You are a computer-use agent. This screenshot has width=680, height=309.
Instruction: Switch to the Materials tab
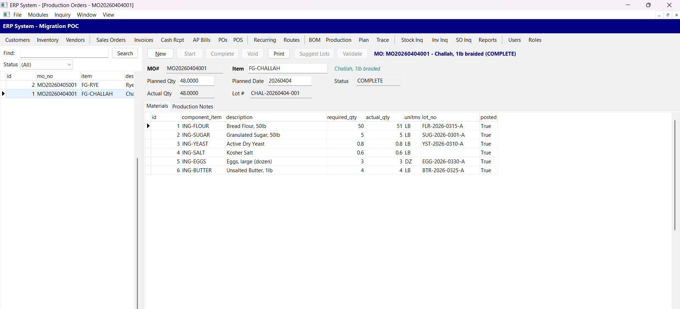tap(157, 106)
